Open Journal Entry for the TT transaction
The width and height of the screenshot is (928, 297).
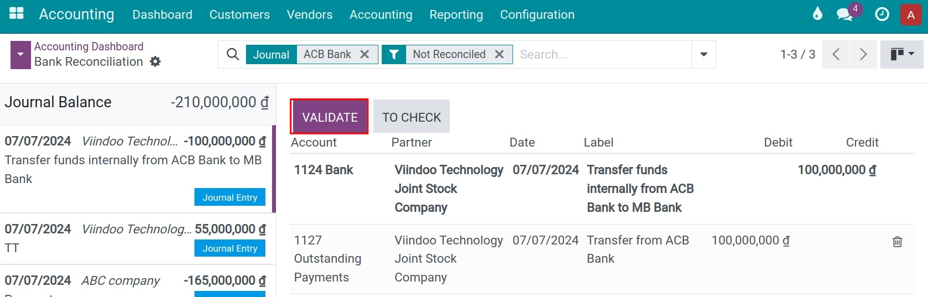(x=230, y=248)
